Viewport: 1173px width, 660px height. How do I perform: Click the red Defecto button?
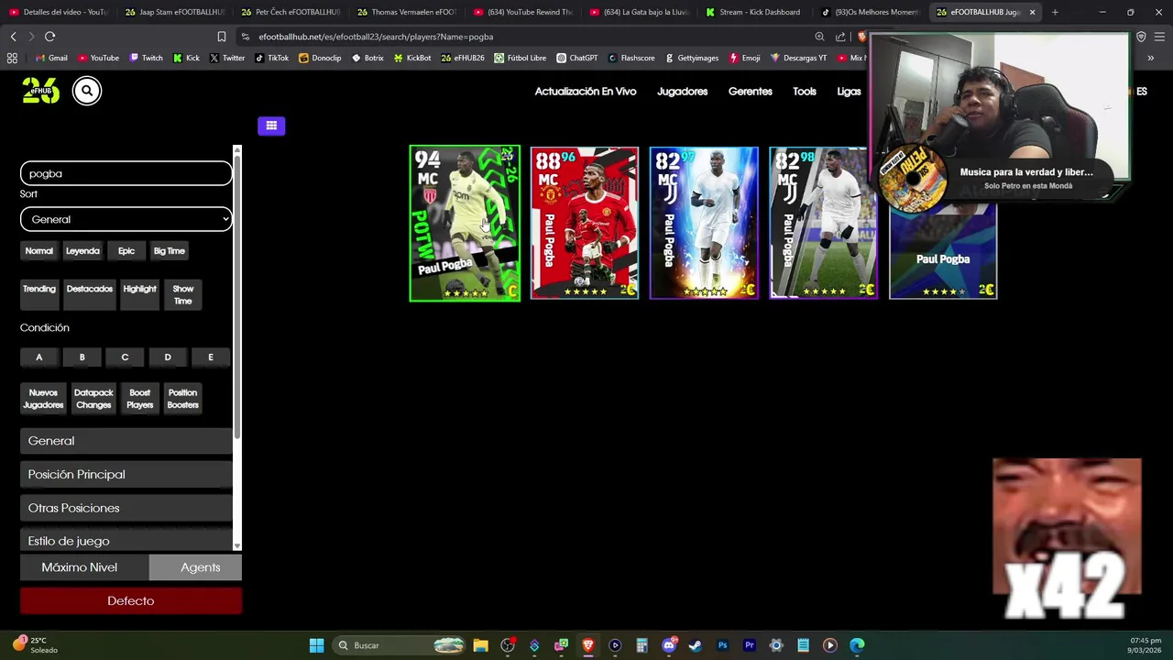(131, 600)
